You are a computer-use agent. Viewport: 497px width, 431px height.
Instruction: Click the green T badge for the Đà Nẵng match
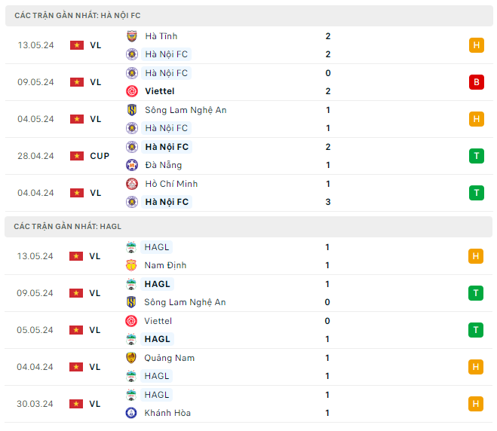coord(476,156)
